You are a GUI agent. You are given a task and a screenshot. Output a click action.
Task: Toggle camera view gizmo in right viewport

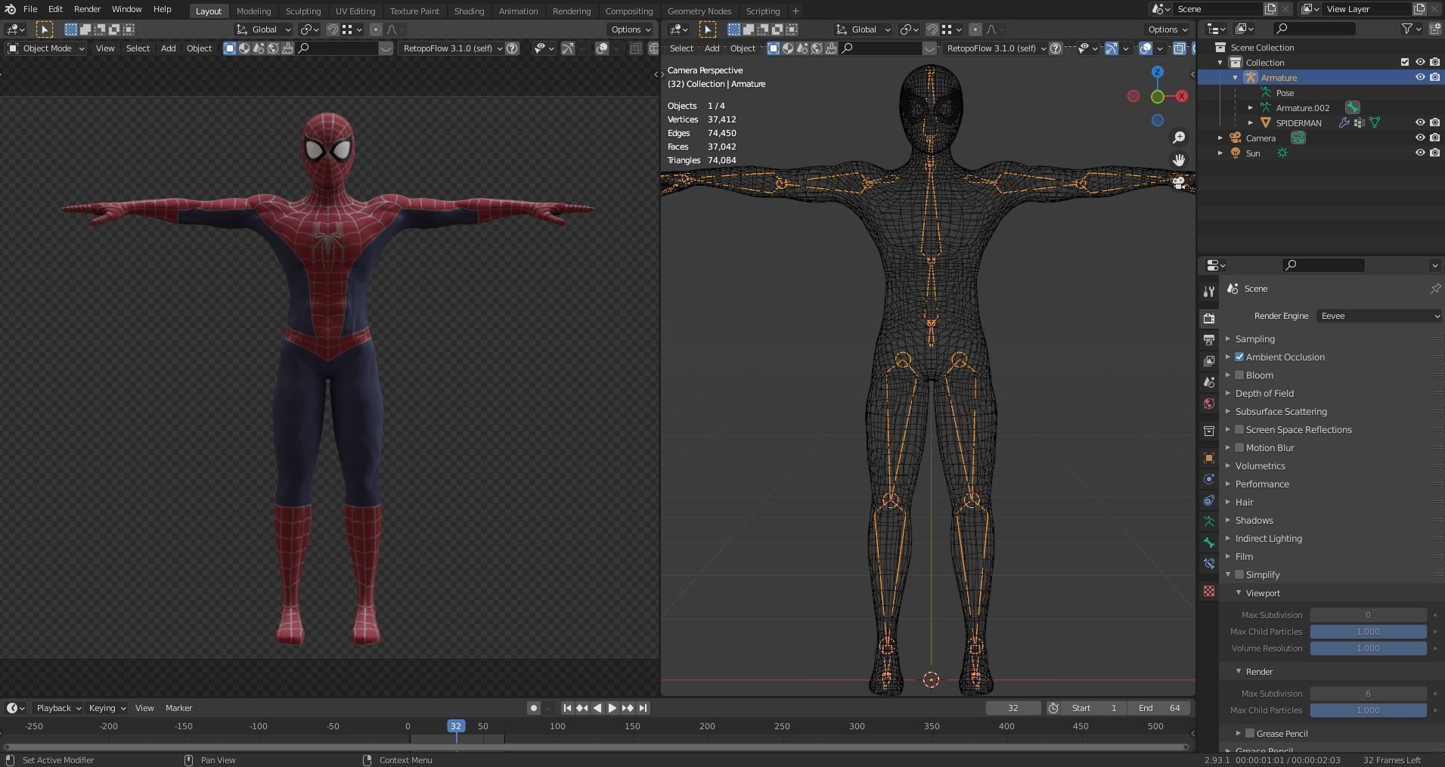point(1179,181)
